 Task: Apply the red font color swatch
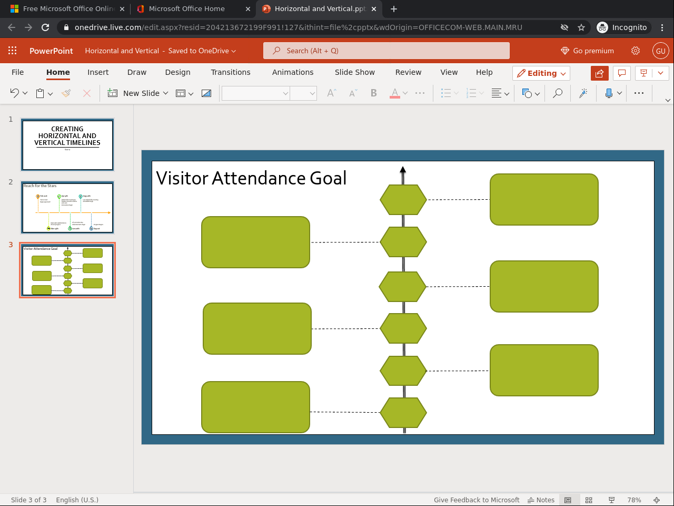(x=395, y=93)
